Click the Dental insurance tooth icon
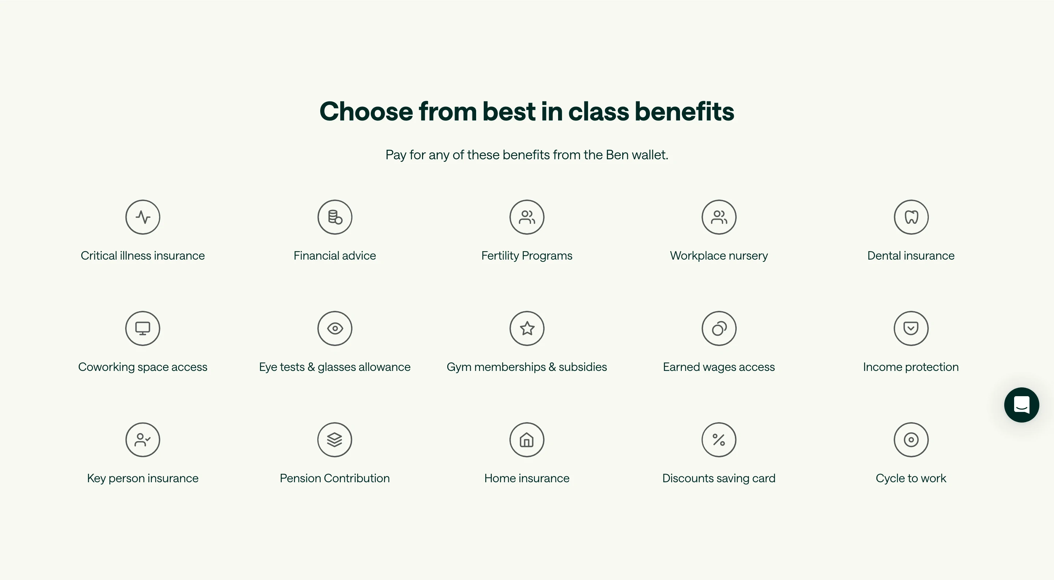The height and width of the screenshot is (580, 1054). click(911, 217)
